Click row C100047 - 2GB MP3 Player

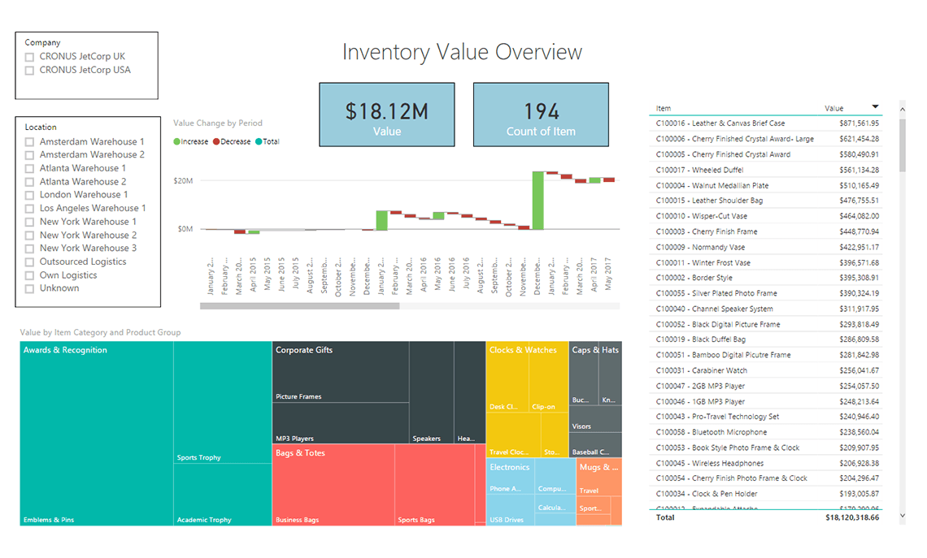(x=768, y=386)
